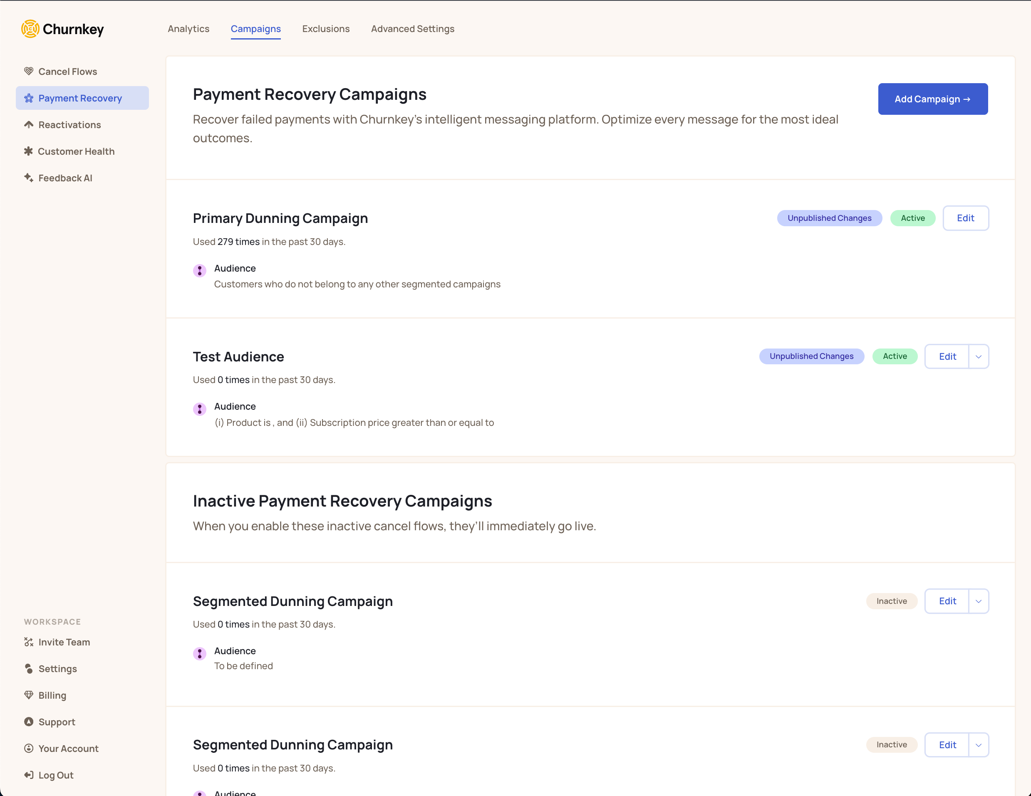Click the Customer Health sidebar icon
Image resolution: width=1031 pixels, height=796 pixels.
pos(28,151)
